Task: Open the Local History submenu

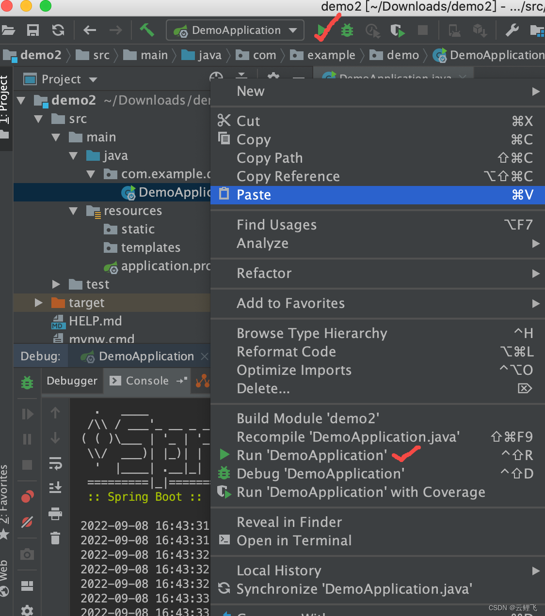Action: tap(378, 570)
